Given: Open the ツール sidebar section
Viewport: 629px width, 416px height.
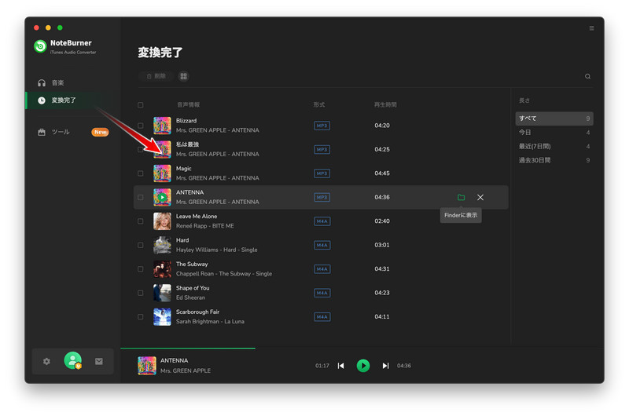Looking at the screenshot, I should pyautogui.click(x=61, y=132).
